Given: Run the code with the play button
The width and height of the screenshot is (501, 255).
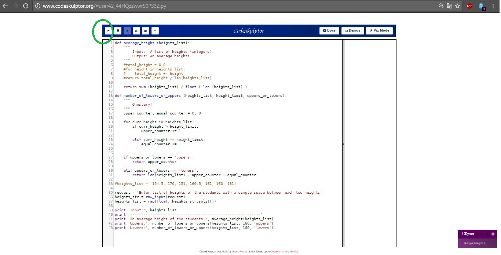Looking at the screenshot, I should (x=108, y=31).
